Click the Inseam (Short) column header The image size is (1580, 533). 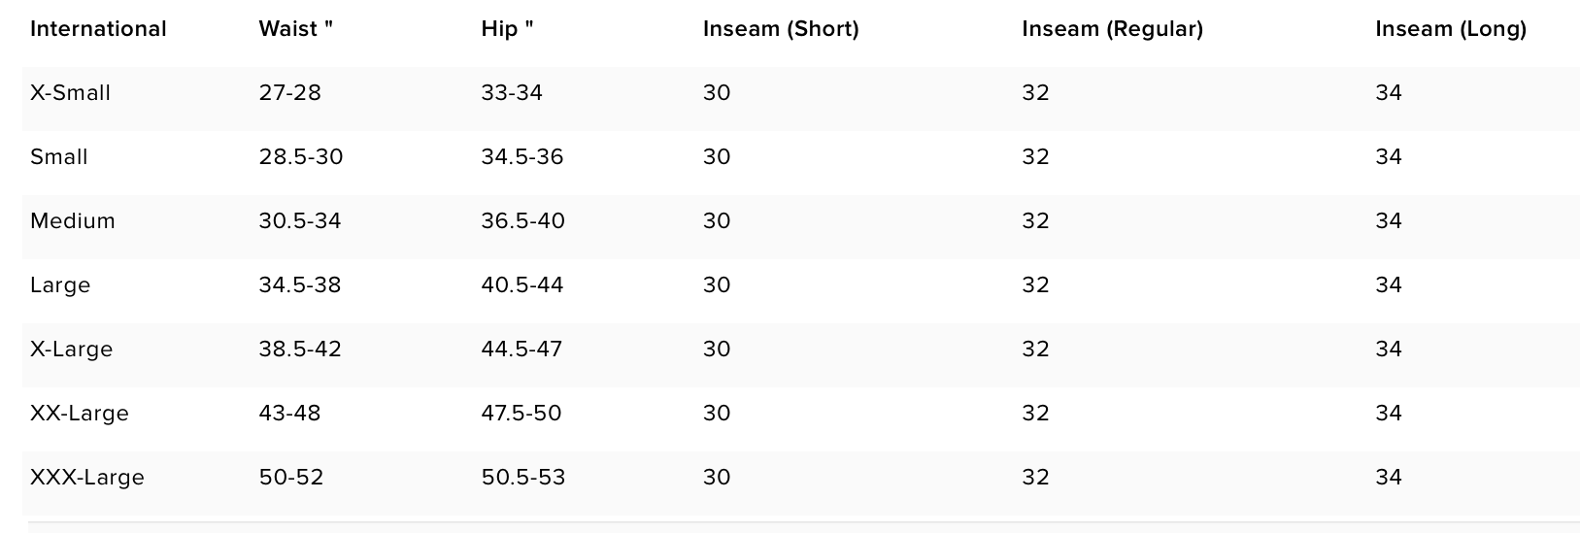pyautogui.click(x=781, y=29)
